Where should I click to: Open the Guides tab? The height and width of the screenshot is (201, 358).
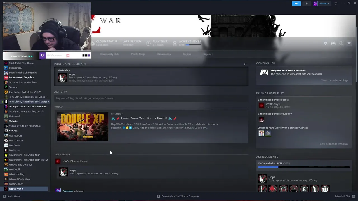coord(187,54)
